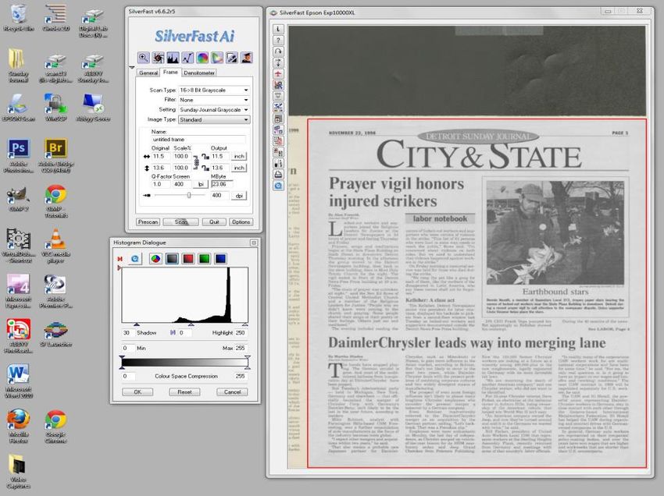
Task: Click the Prescan button
Action: (148, 222)
